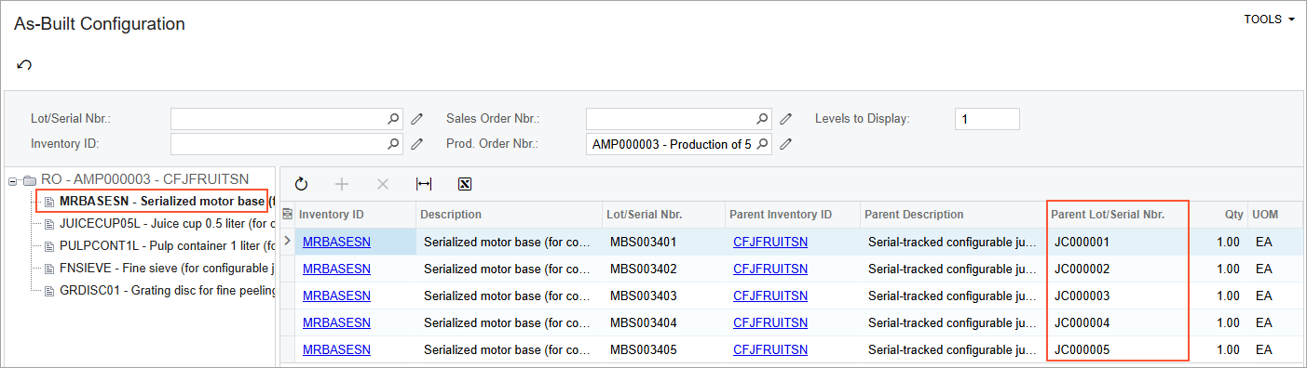The height and width of the screenshot is (368, 1307).
Task: Refresh the grid with the circular arrow
Action: click(x=301, y=184)
